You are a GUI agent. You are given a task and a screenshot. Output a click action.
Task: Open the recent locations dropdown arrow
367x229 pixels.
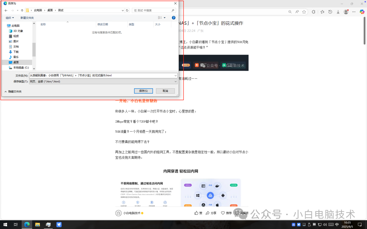point(18,10)
